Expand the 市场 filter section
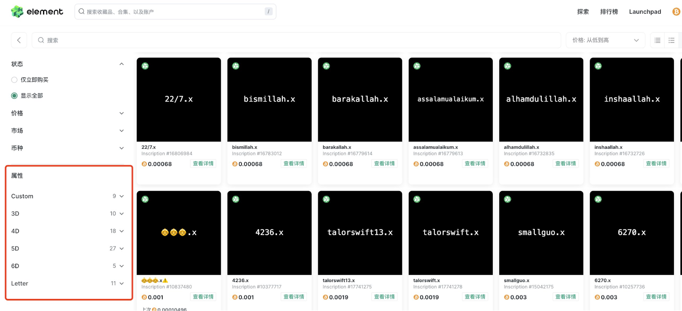 [121, 131]
